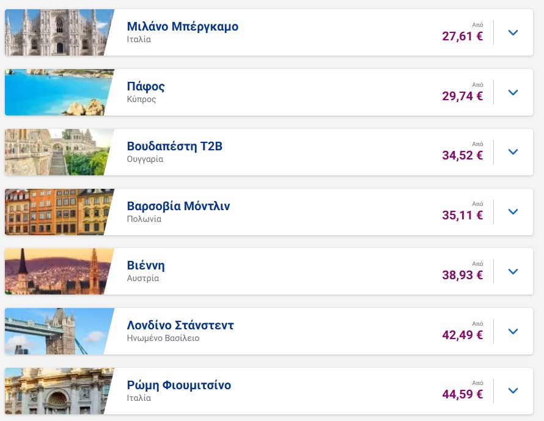Screen dimensions: 544x421
Task: Expand the Βαρσοβία Μόντλιν row chevron
Action: click(x=513, y=211)
